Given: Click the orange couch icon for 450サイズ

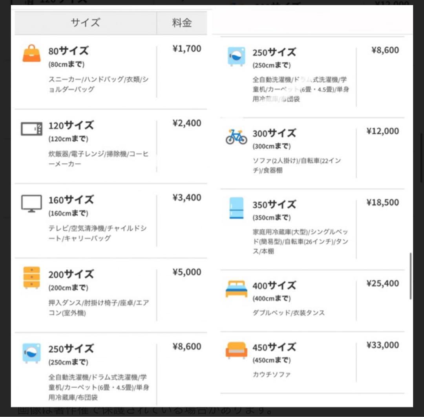Looking at the screenshot, I should click(236, 350).
